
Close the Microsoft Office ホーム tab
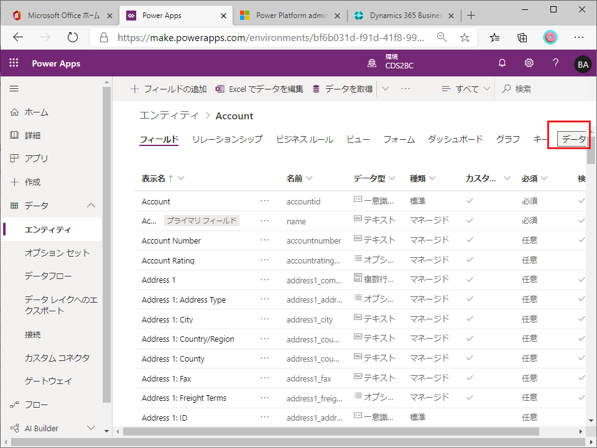pyautogui.click(x=109, y=16)
